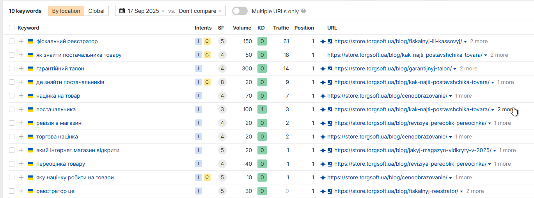The image size is (534, 198).
Task: Click the plus icon next to фіскальний реєстратор
Action: (x=21, y=41)
